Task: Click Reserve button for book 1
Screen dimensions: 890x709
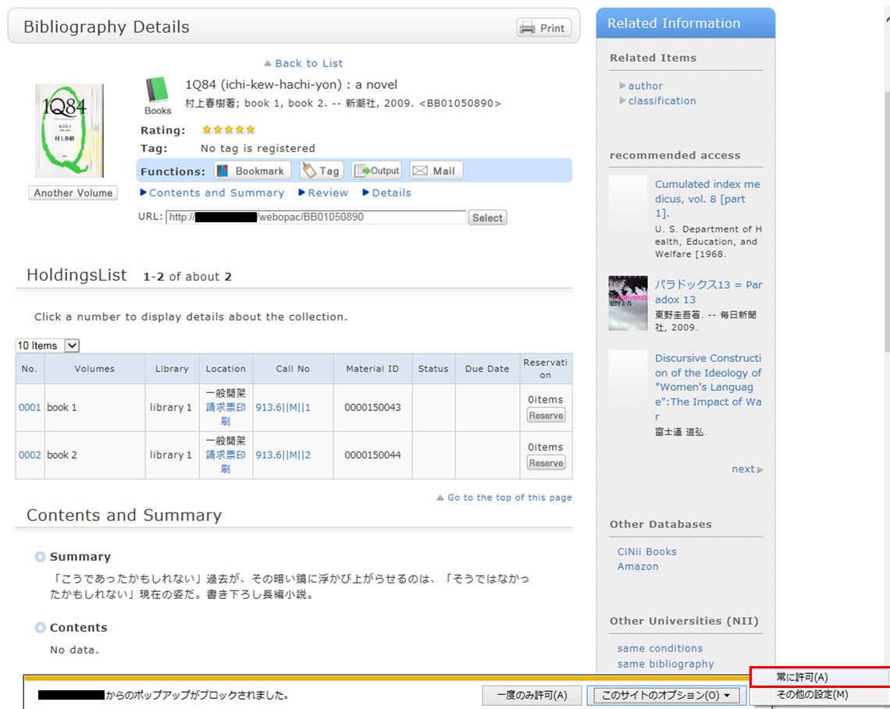Action: 546,416
